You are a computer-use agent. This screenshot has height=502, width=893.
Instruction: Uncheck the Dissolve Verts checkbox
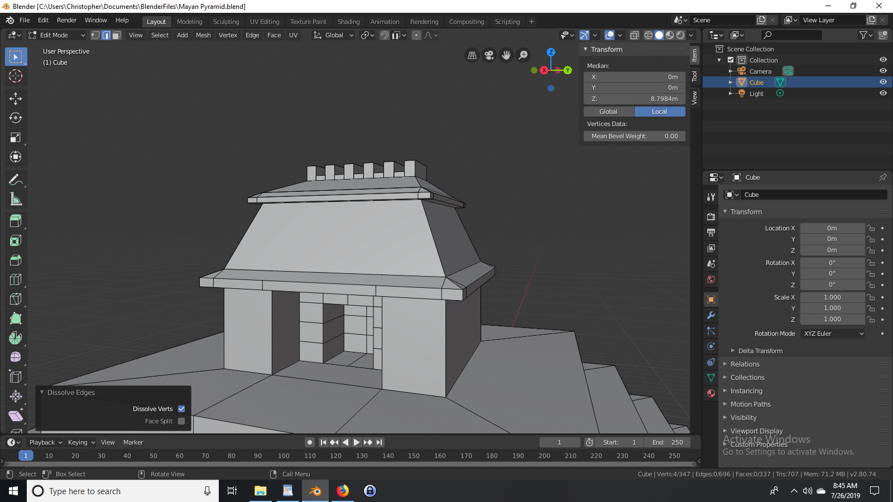[181, 408]
